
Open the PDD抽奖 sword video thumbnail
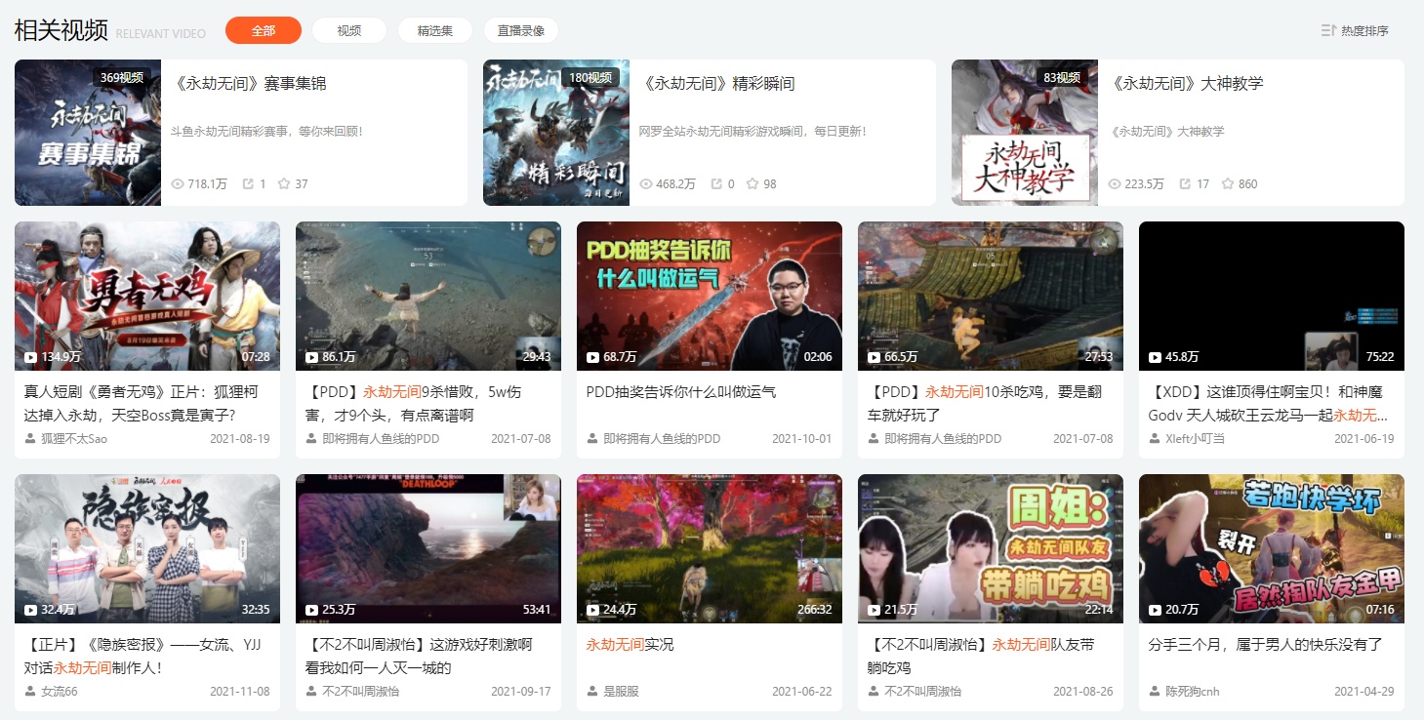[x=710, y=296]
